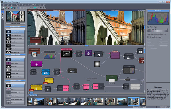
Task: Click the Segmentation node in flow
Action: 49,81
